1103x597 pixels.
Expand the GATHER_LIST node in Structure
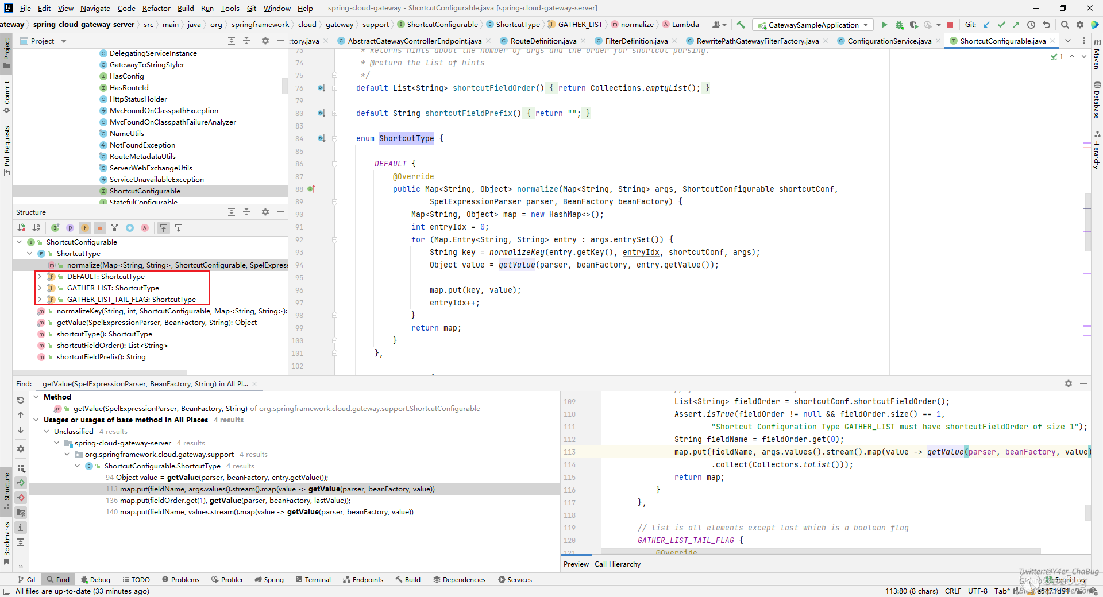pyautogui.click(x=40, y=288)
